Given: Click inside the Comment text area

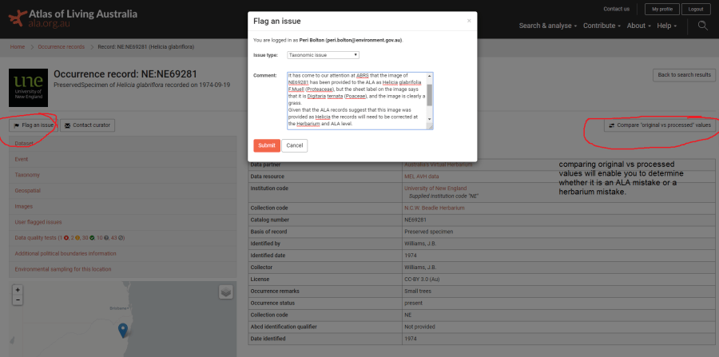Looking at the screenshot, I should coord(356,100).
